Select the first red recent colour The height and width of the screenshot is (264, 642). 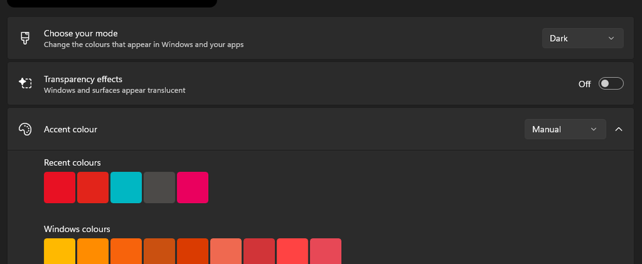tap(60, 188)
